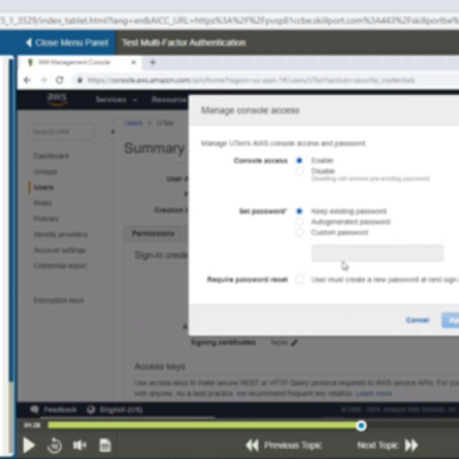
Task: Close the IAM Management Console tab
Action: (134, 63)
